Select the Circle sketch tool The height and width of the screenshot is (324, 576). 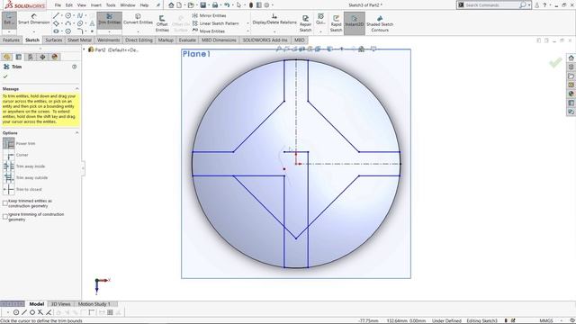[x=68, y=16]
